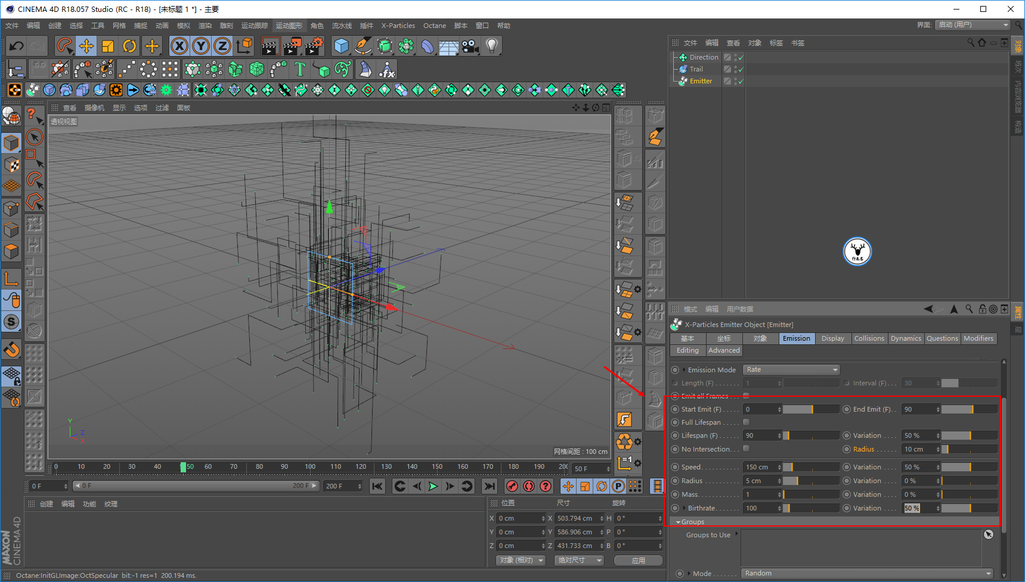Select the Scale tool
Screen dimensions: 1025x582
point(108,46)
